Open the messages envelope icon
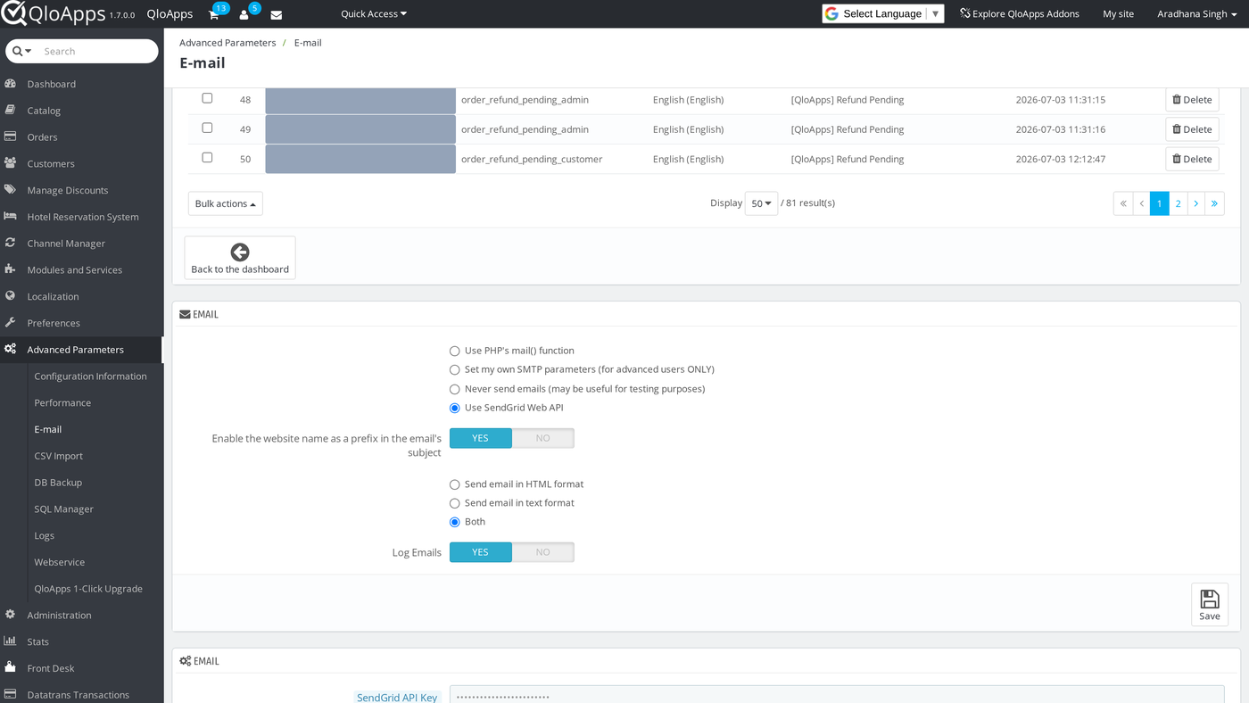The image size is (1249, 703). (x=277, y=14)
